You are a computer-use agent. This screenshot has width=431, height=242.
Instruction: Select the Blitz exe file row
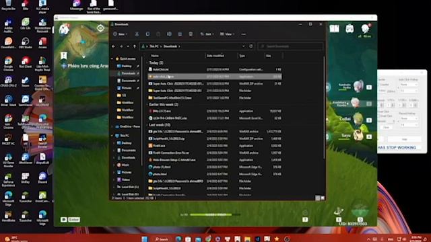tap(215, 111)
